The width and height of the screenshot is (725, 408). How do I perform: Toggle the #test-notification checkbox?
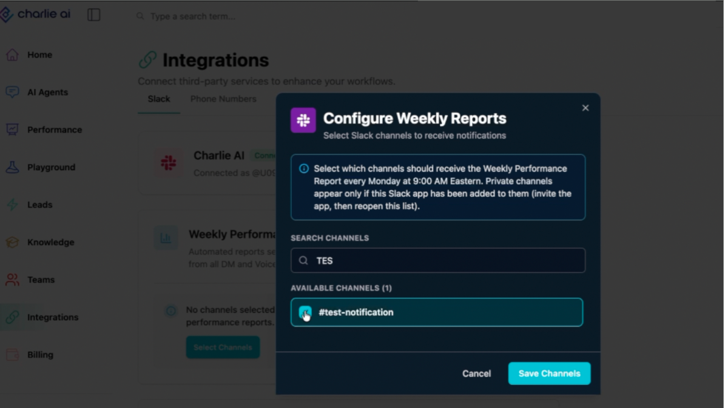tap(305, 312)
